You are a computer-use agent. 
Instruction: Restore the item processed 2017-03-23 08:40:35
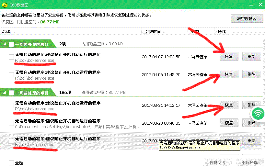click(x=229, y=123)
